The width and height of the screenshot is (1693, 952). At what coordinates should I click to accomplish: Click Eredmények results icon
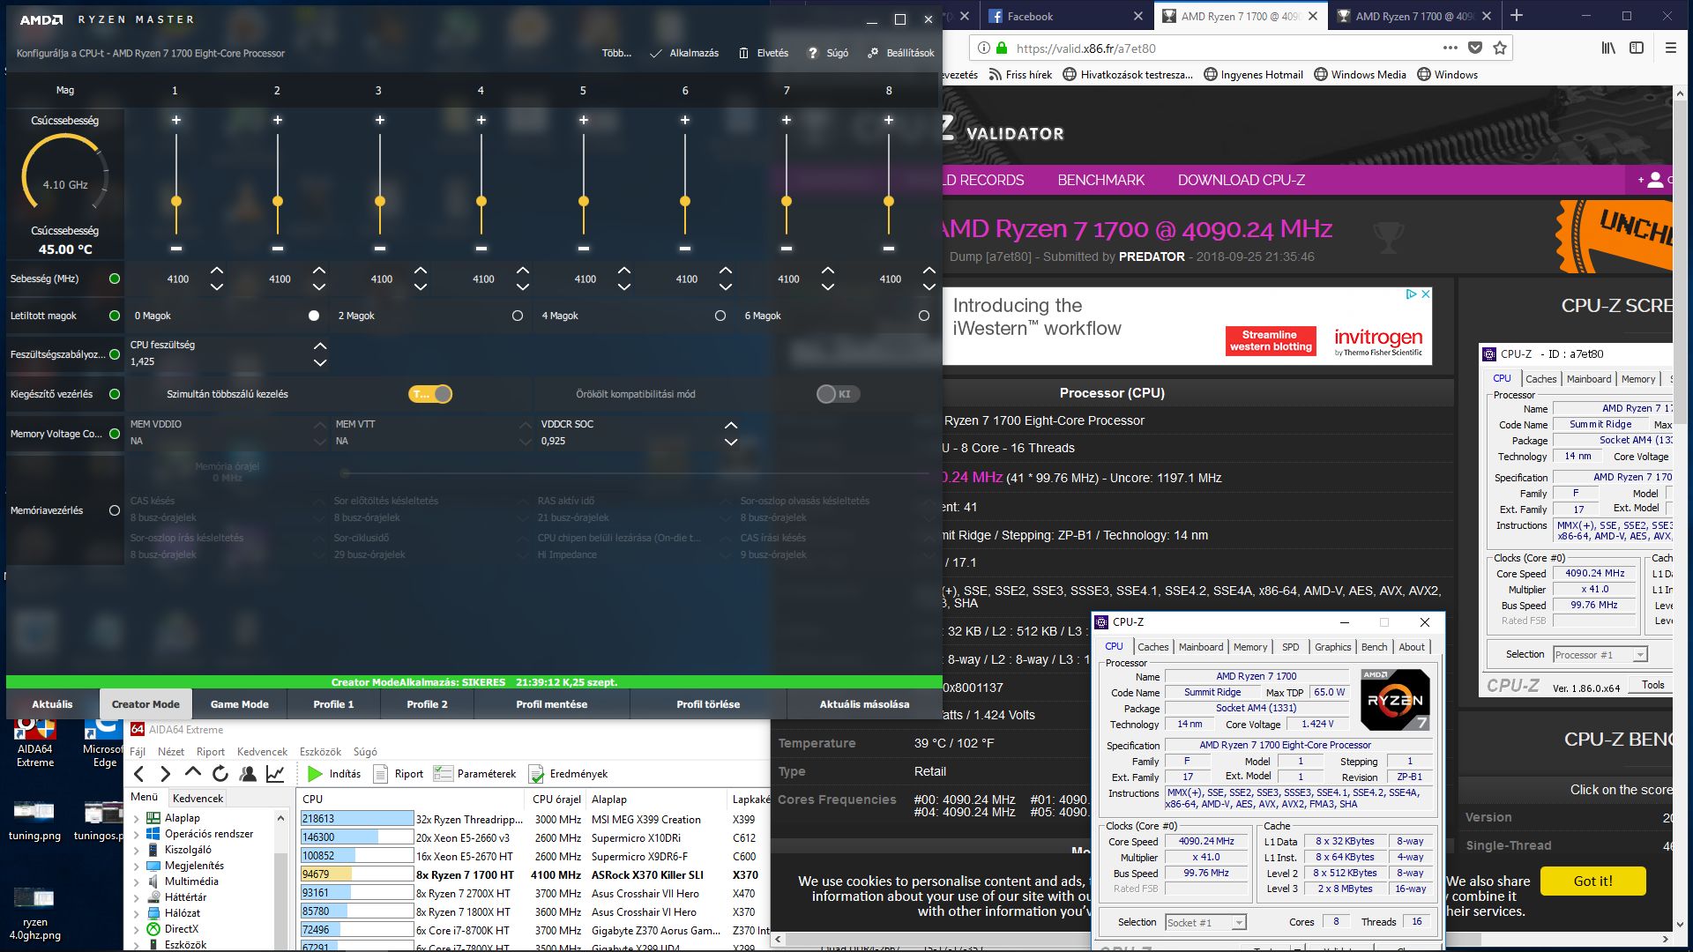point(536,774)
